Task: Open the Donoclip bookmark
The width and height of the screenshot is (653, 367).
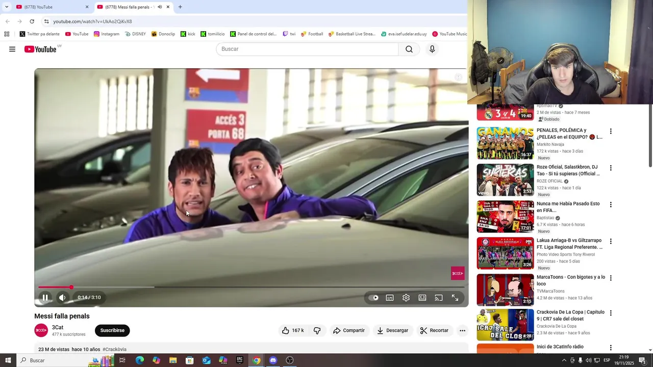Action: point(163,34)
